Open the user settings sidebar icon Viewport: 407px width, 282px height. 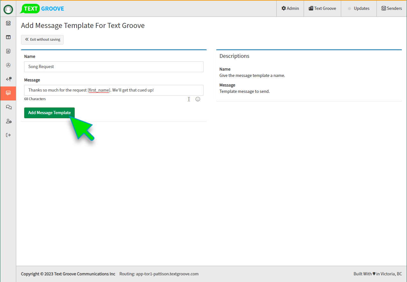8,121
